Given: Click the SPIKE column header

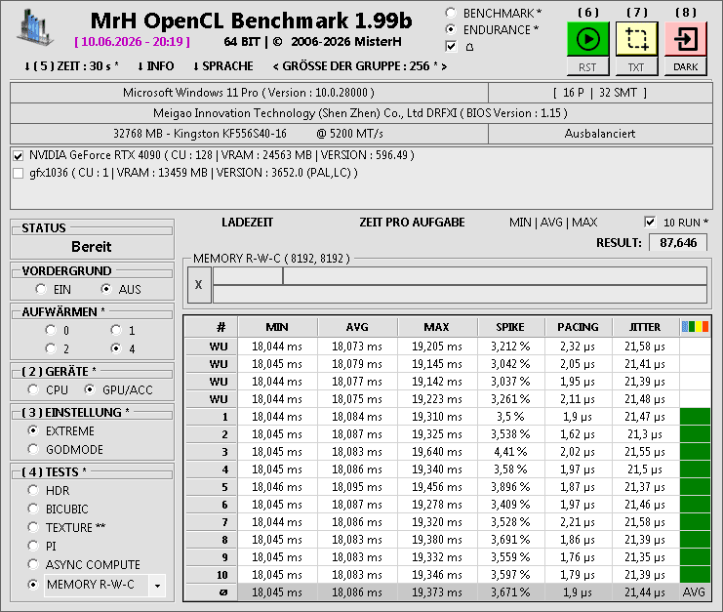Looking at the screenshot, I should (510, 327).
